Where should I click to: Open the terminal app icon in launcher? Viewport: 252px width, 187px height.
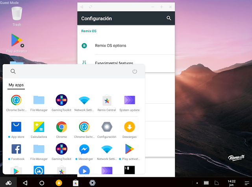pos(130,170)
